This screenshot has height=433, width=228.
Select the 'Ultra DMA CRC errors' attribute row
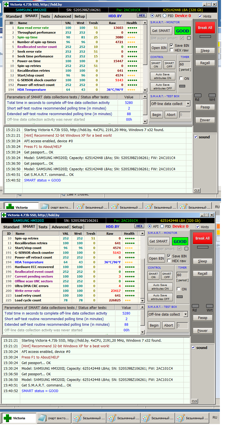point(71,286)
